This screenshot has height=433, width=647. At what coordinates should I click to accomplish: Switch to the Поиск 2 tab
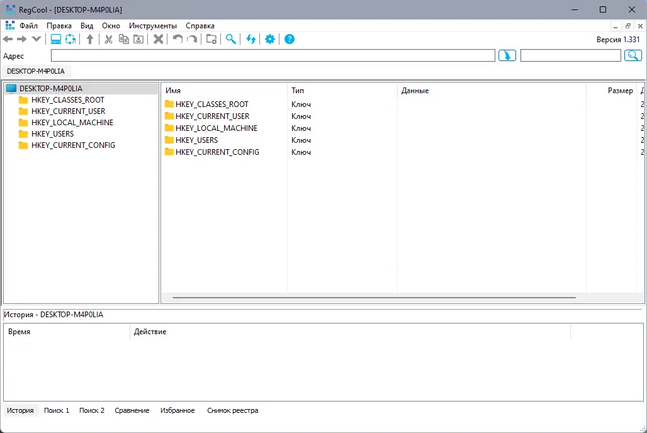pyautogui.click(x=92, y=410)
